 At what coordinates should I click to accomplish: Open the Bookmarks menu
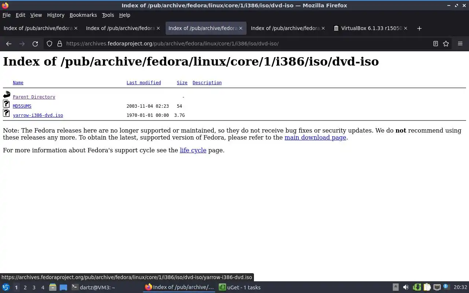(83, 15)
